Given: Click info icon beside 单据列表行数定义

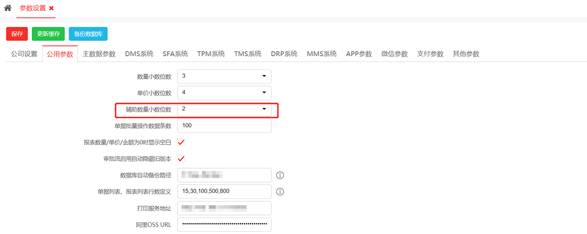Looking at the screenshot, I should (x=280, y=191).
